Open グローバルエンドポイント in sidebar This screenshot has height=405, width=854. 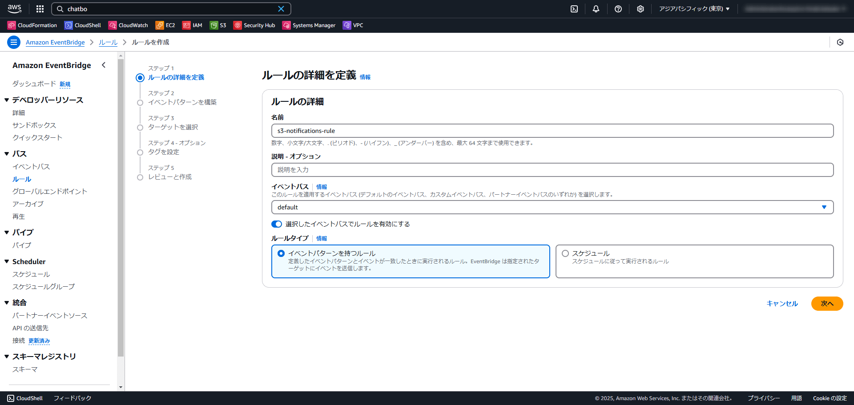click(x=50, y=192)
